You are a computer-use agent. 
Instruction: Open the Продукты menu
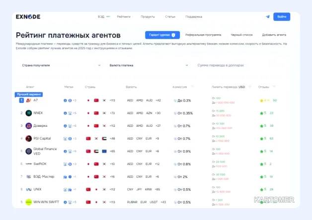148,17
